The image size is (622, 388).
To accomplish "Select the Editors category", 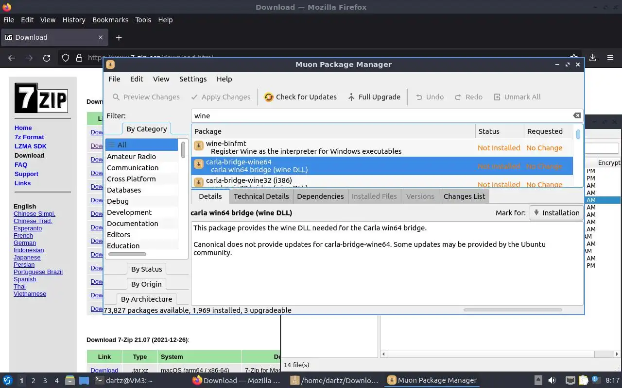I will 141,234.
